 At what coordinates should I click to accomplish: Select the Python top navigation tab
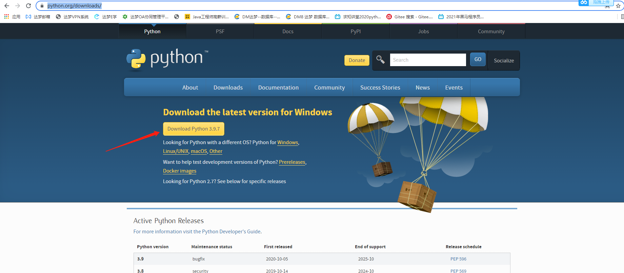click(x=153, y=31)
